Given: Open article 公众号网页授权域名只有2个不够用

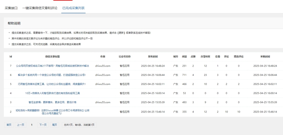Looking at the screenshot, I should 52,66.
